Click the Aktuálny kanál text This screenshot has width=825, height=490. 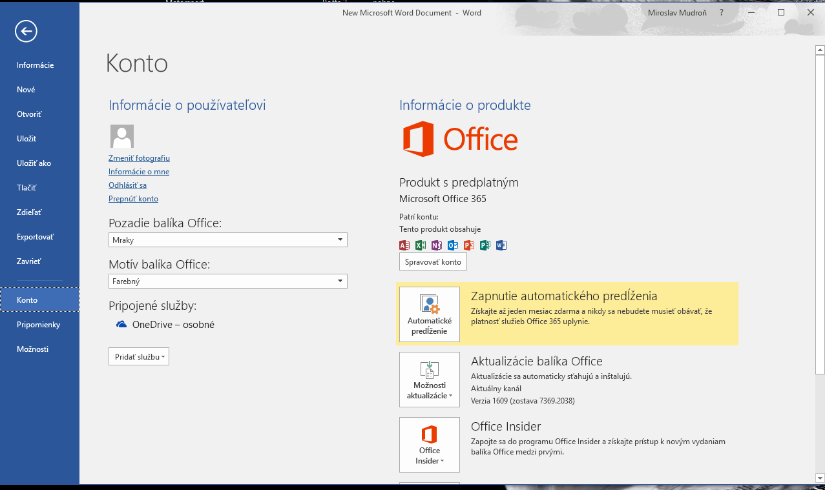click(496, 389)
